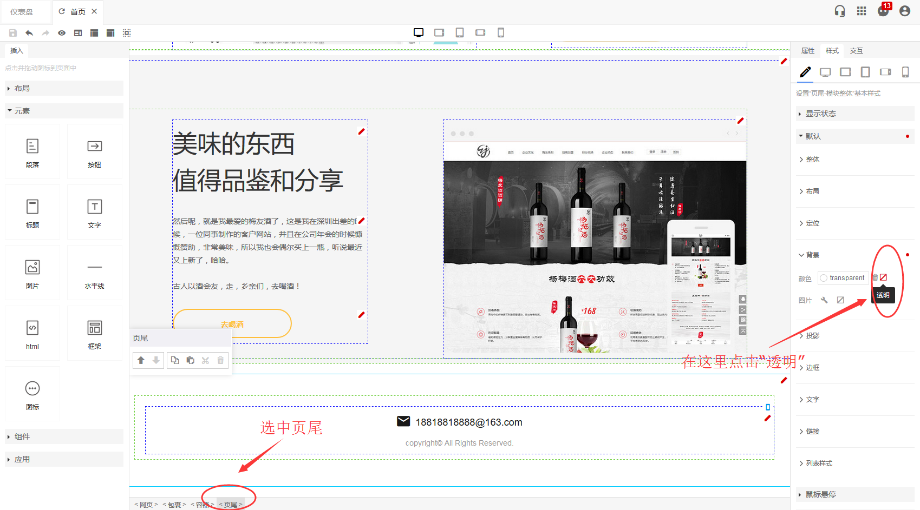Switch canvas to mobile phone view in top center
Image resolution: width=920 pixels, height=510 pixels.
[x=501, y=32]
